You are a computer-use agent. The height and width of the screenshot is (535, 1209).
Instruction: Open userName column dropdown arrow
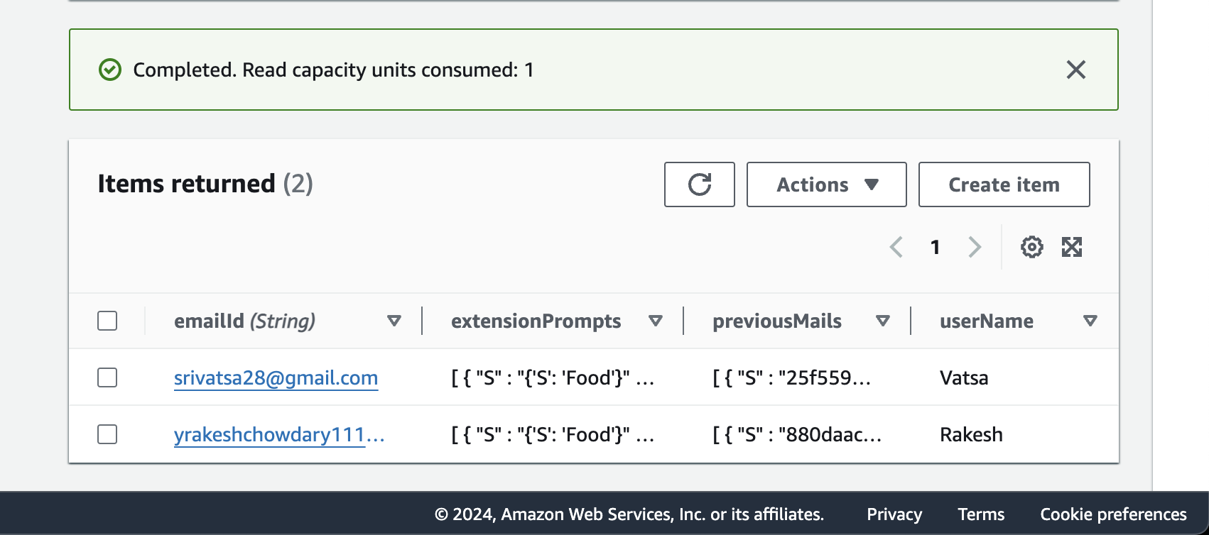[1090, 321]
